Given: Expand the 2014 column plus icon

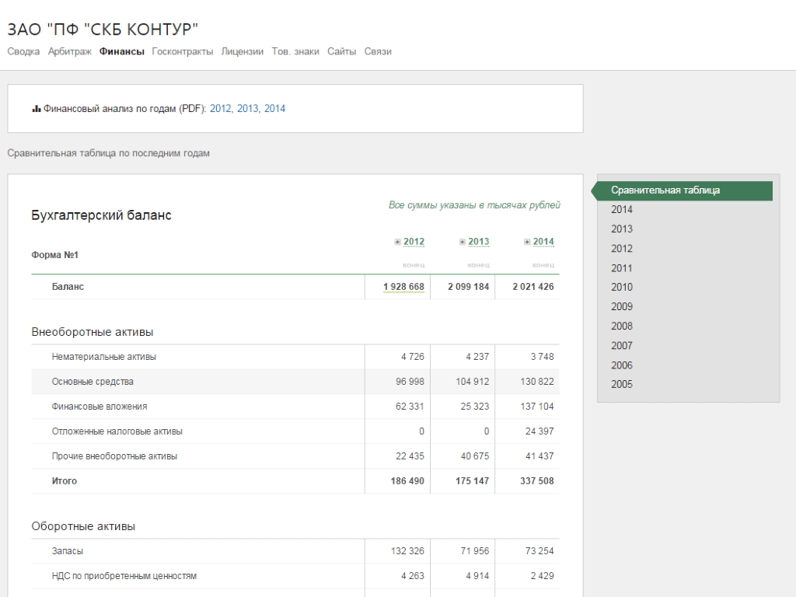Looking at the screenshot, I should pyautogui.click(x=528, y=243).
